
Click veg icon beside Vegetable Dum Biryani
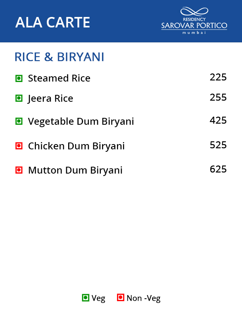19,121
